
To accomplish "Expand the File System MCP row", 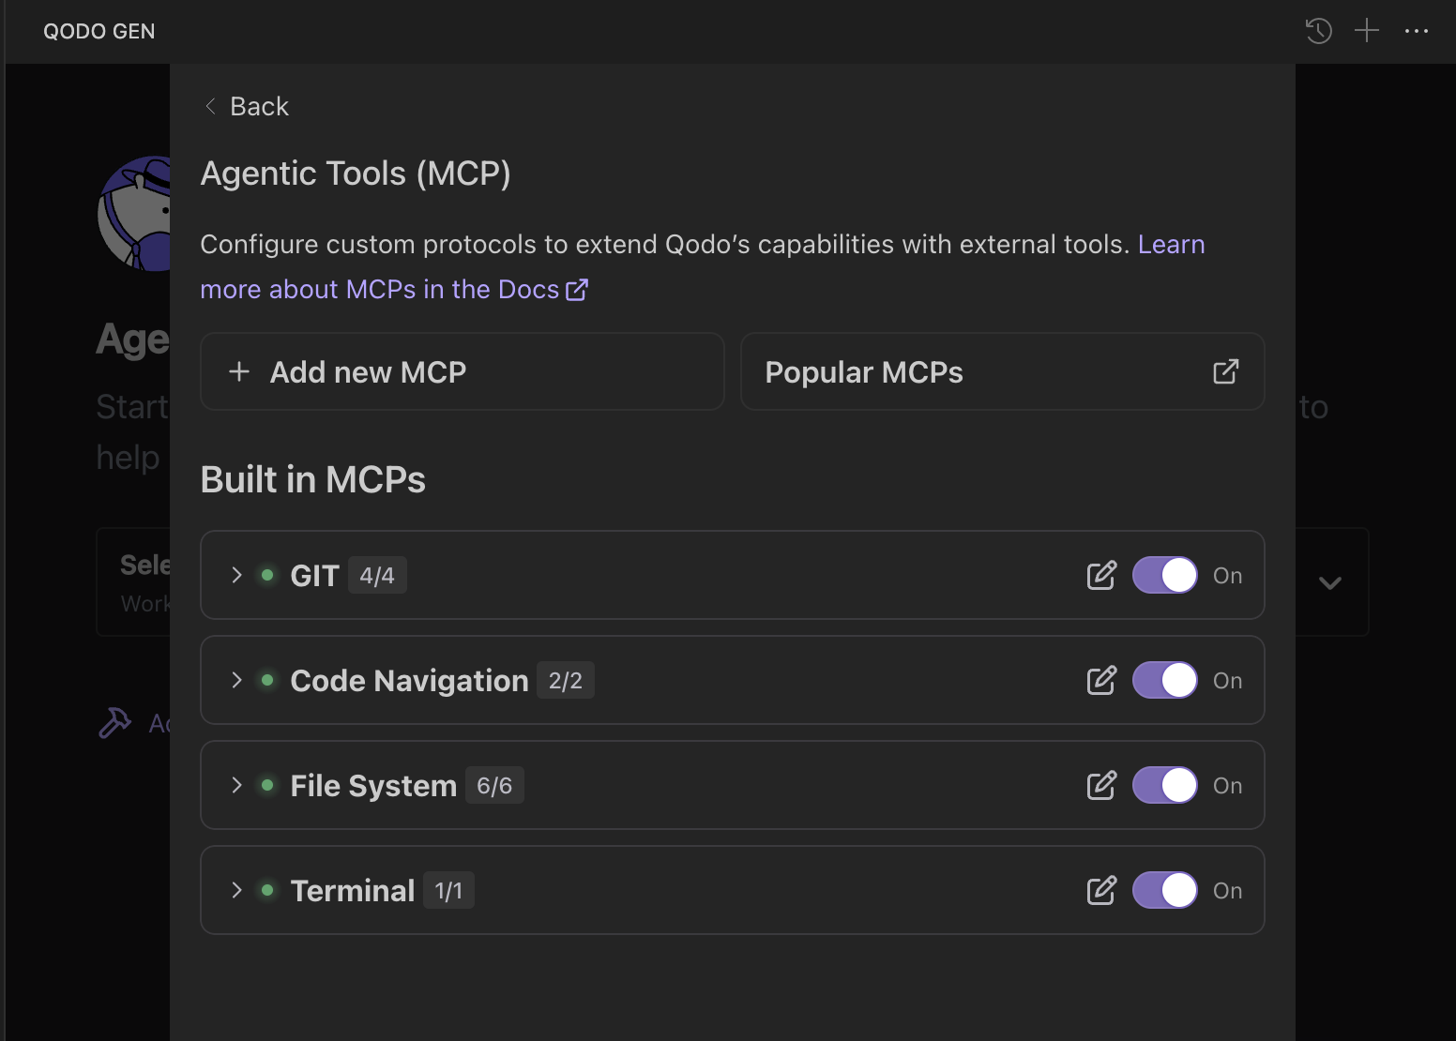I will (236, 785).
